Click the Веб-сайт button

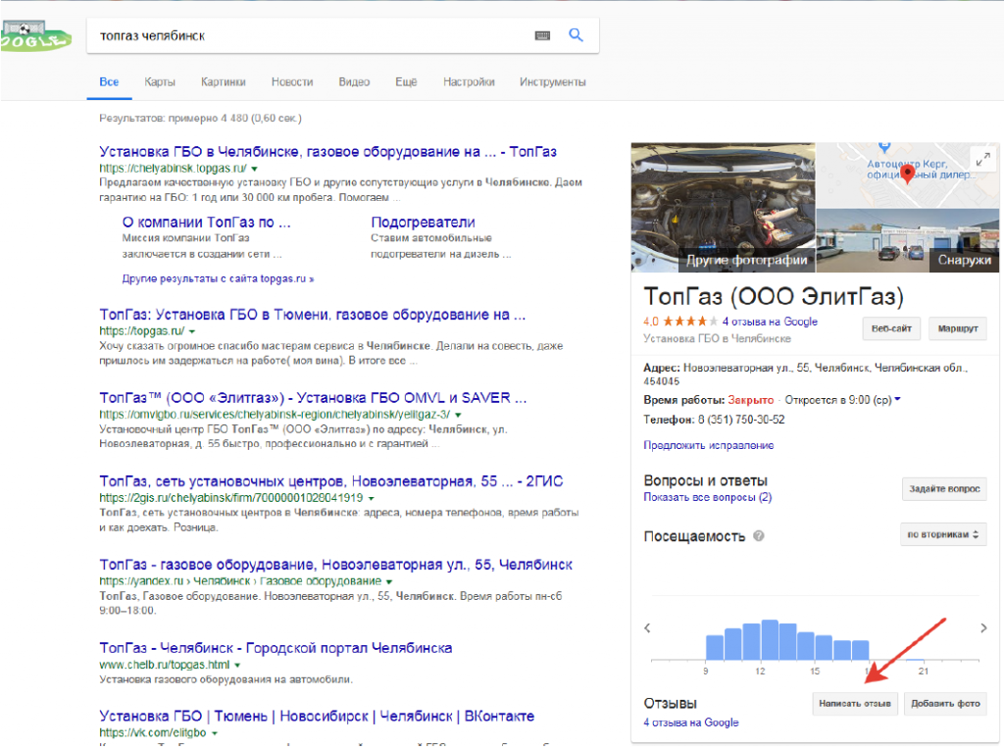click(891, 328)
